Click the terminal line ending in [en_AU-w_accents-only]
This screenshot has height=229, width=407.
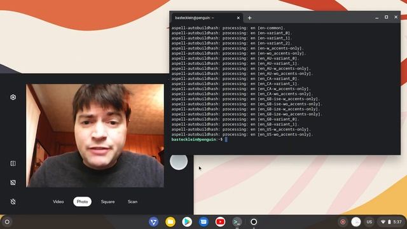[x=241, y=69]
